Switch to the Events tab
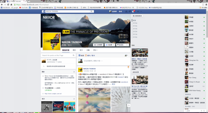Screen dimensions: 208x113 (x=88, y=50)
